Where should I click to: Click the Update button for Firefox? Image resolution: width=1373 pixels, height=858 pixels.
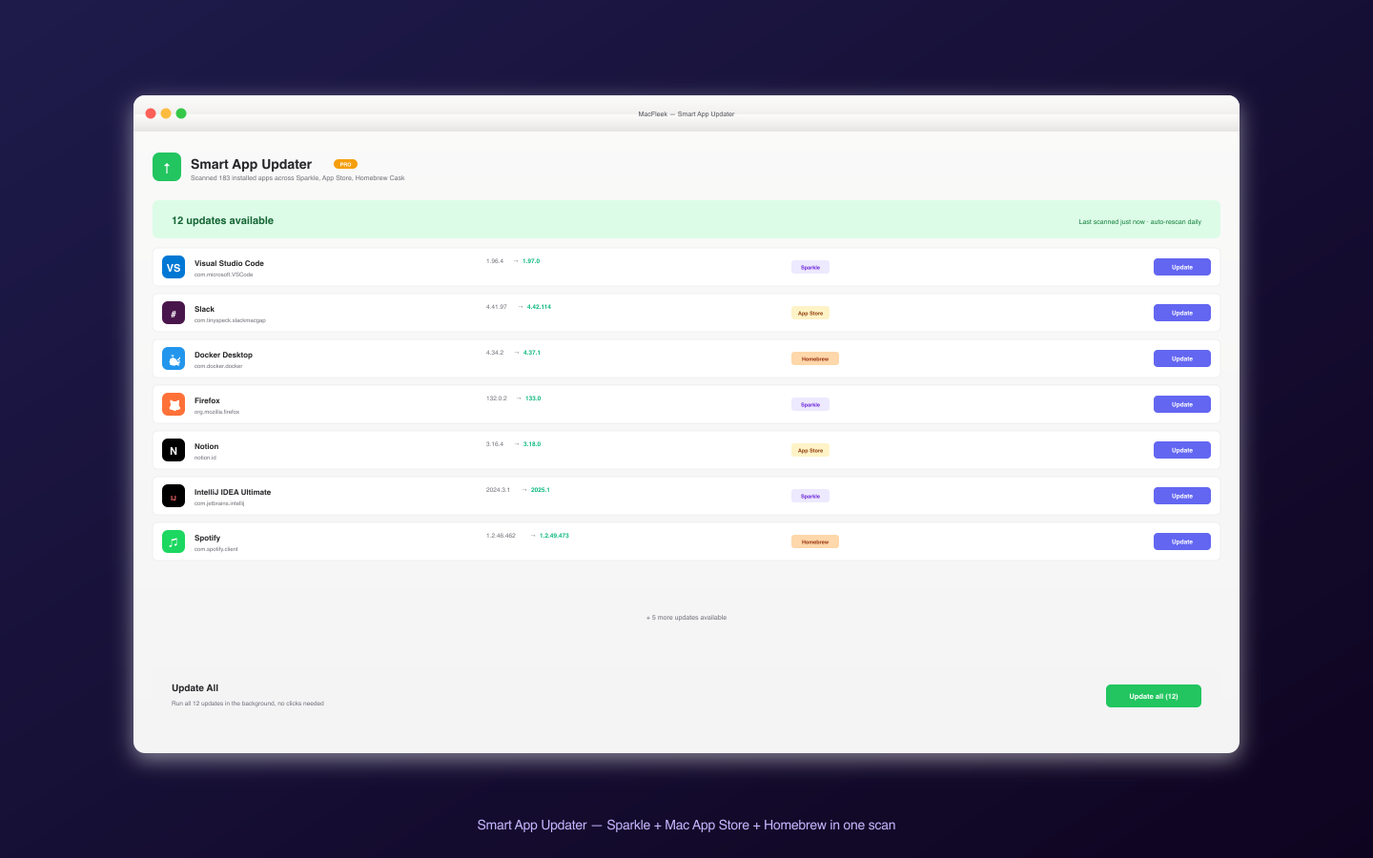1182,404
